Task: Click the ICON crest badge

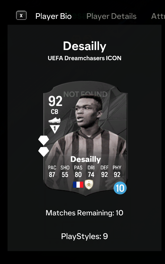Action: click(89, 184)
